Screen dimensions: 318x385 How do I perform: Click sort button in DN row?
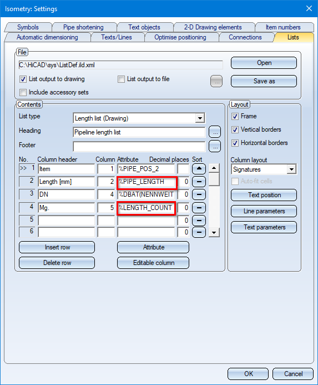click(199, 194)
